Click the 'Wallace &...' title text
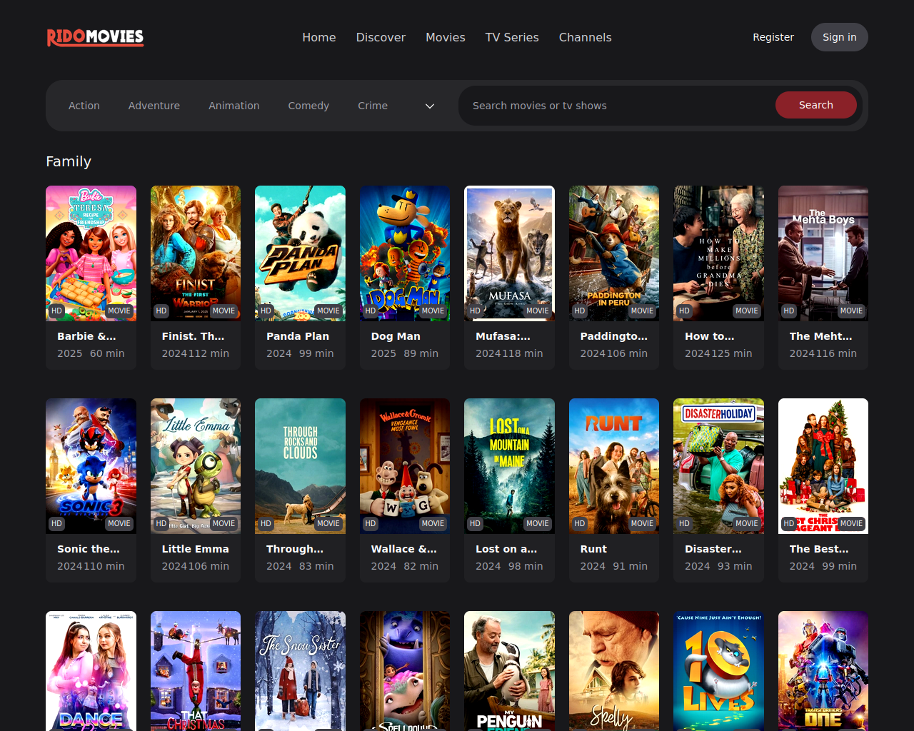Image resolution: width=914 pixels, height=731 pixels. (x=403, y=549)
